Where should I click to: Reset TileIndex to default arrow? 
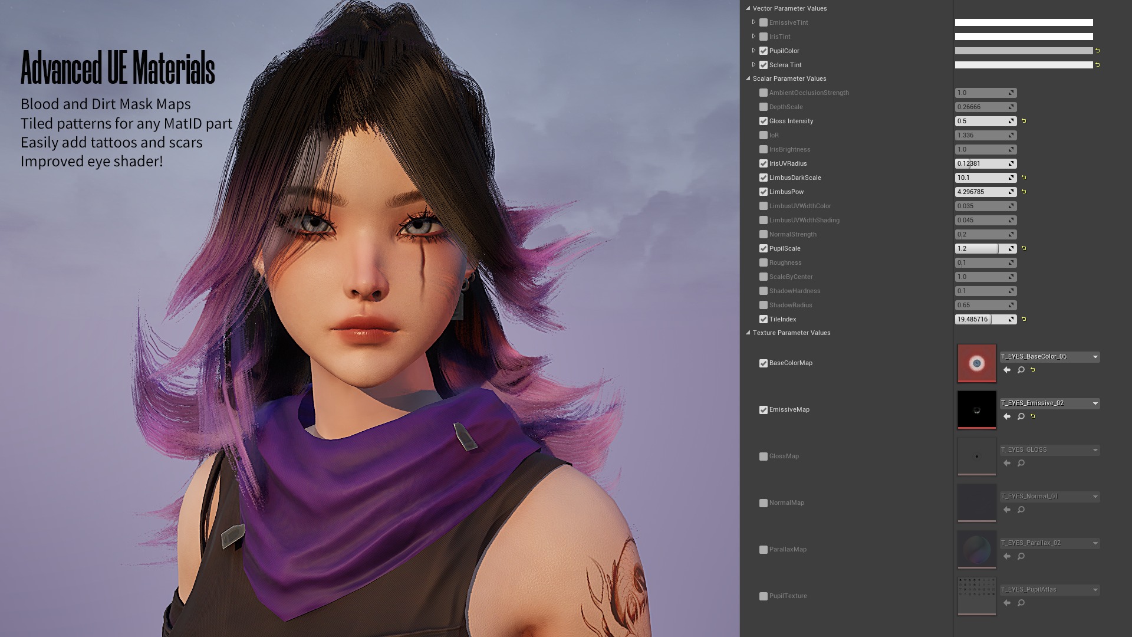[1024, 319]
